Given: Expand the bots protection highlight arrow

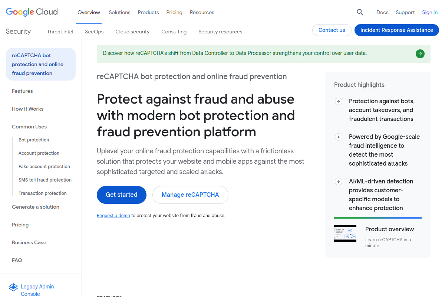Looking at the screenshot, I should tap(338, 101).
